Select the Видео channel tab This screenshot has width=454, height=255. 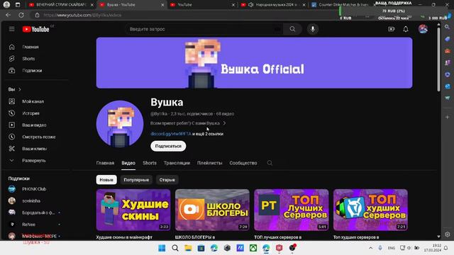pyautogui.click(x=128, y=163)
